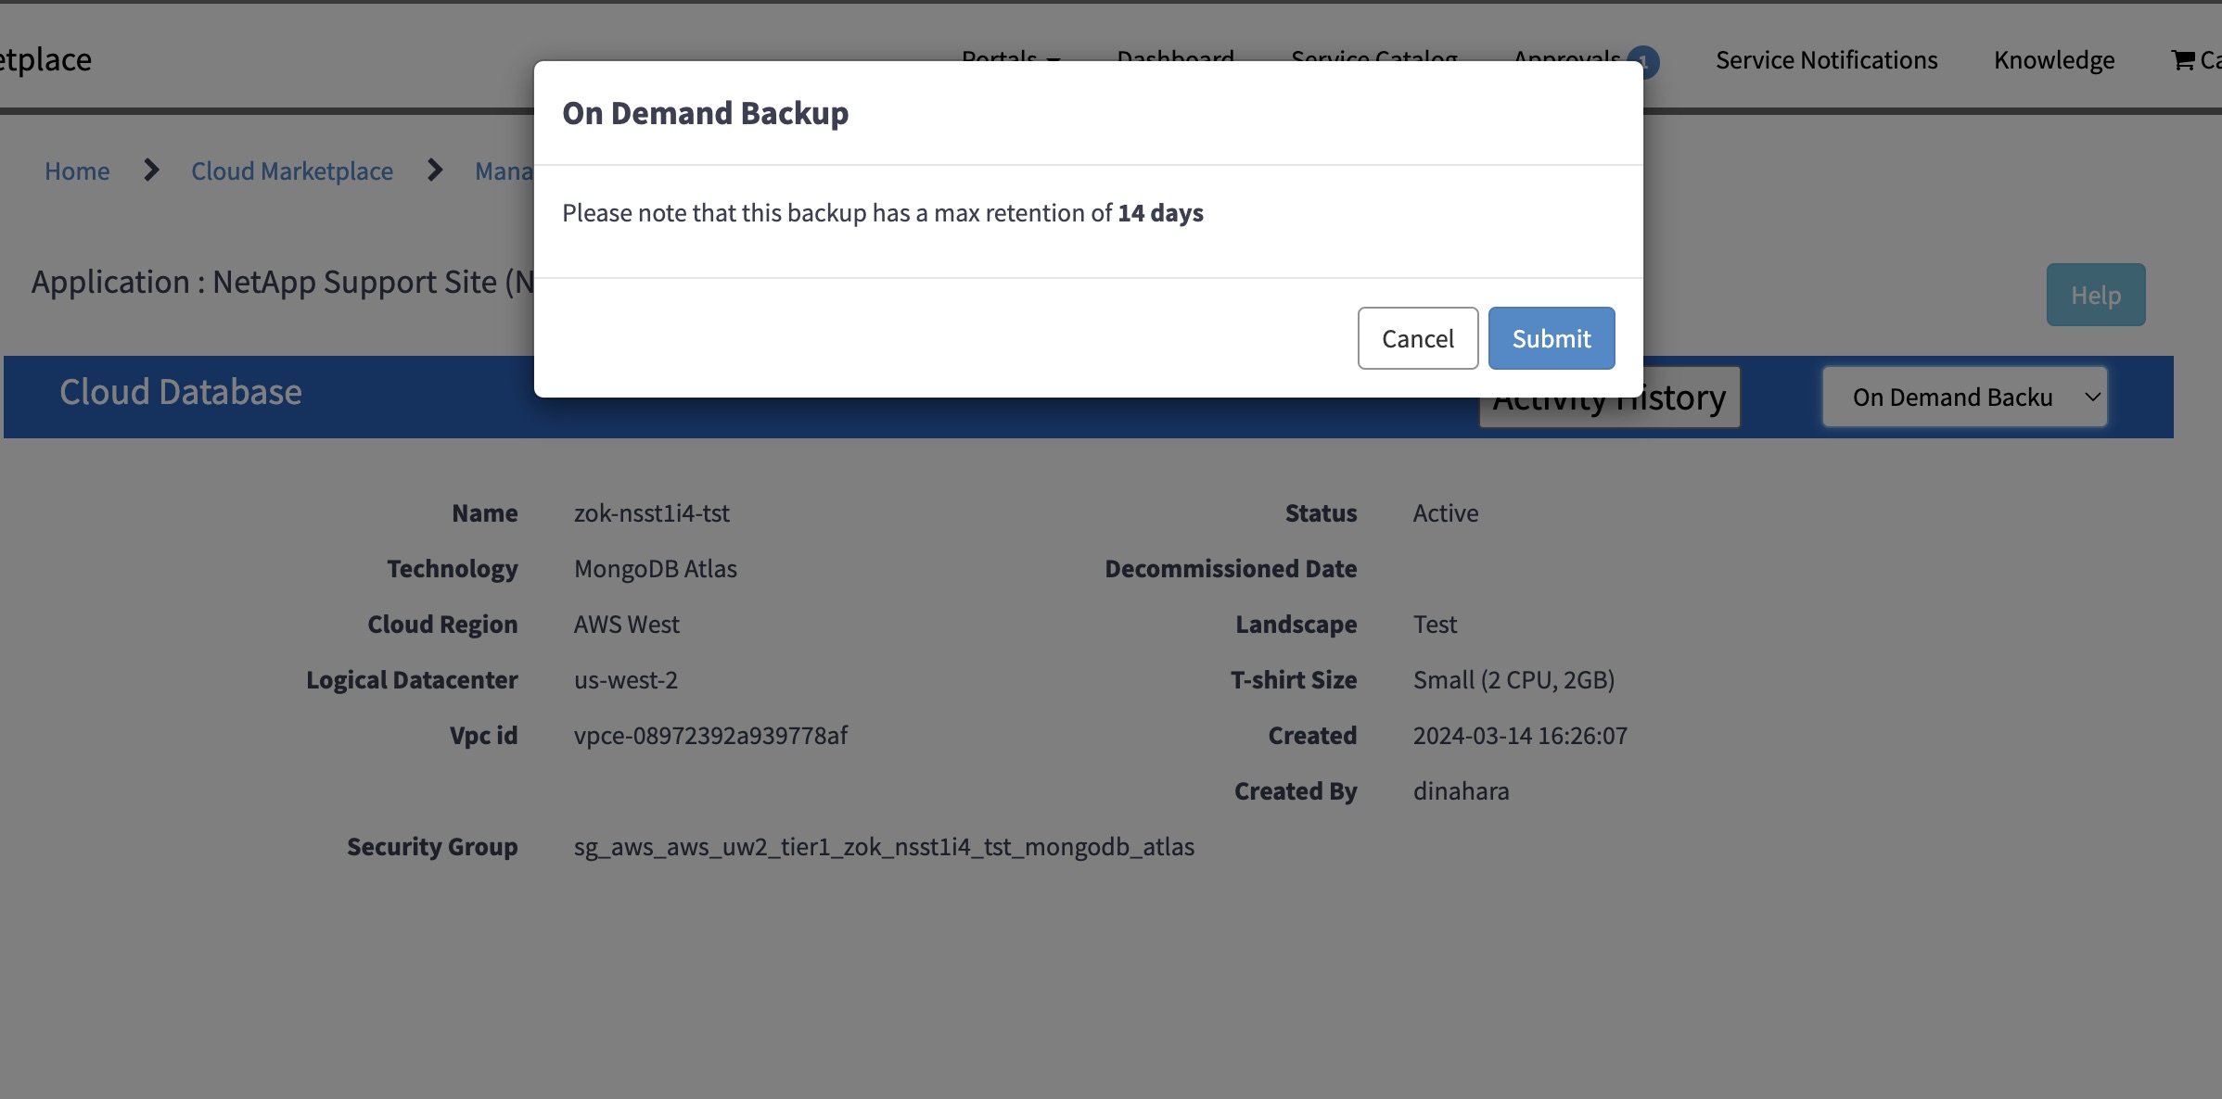
Task: Cancel the On Demand Backup dialog
Action: coord(1417,337)
